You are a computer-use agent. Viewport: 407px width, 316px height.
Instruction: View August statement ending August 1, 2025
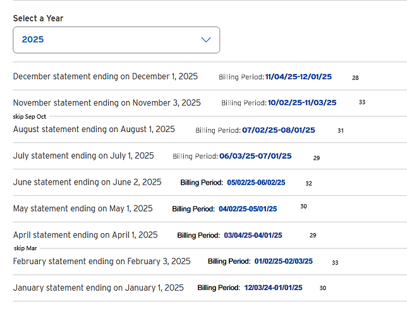(x=94, y=129)
